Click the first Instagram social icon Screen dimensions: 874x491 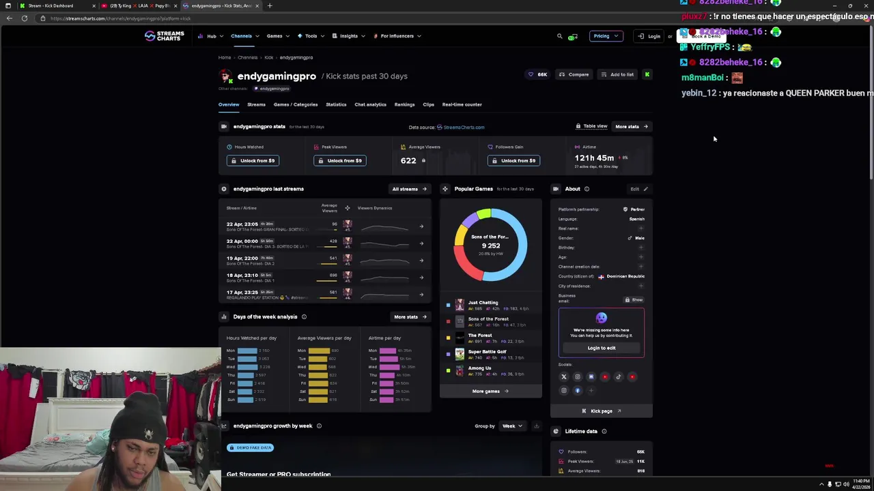click(578, 376)
